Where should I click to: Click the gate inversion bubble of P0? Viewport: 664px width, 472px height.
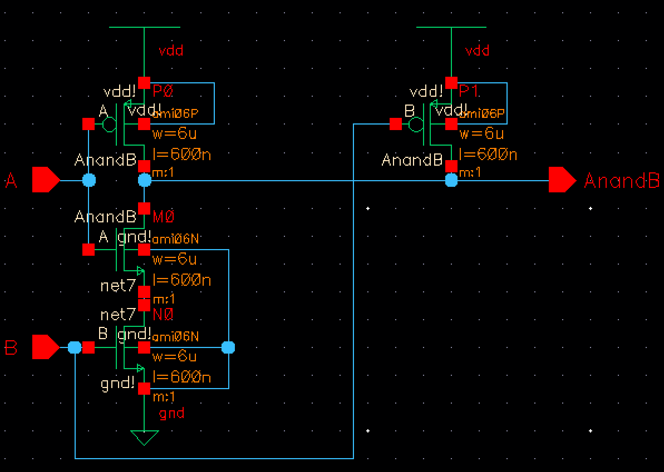[110, 125]
